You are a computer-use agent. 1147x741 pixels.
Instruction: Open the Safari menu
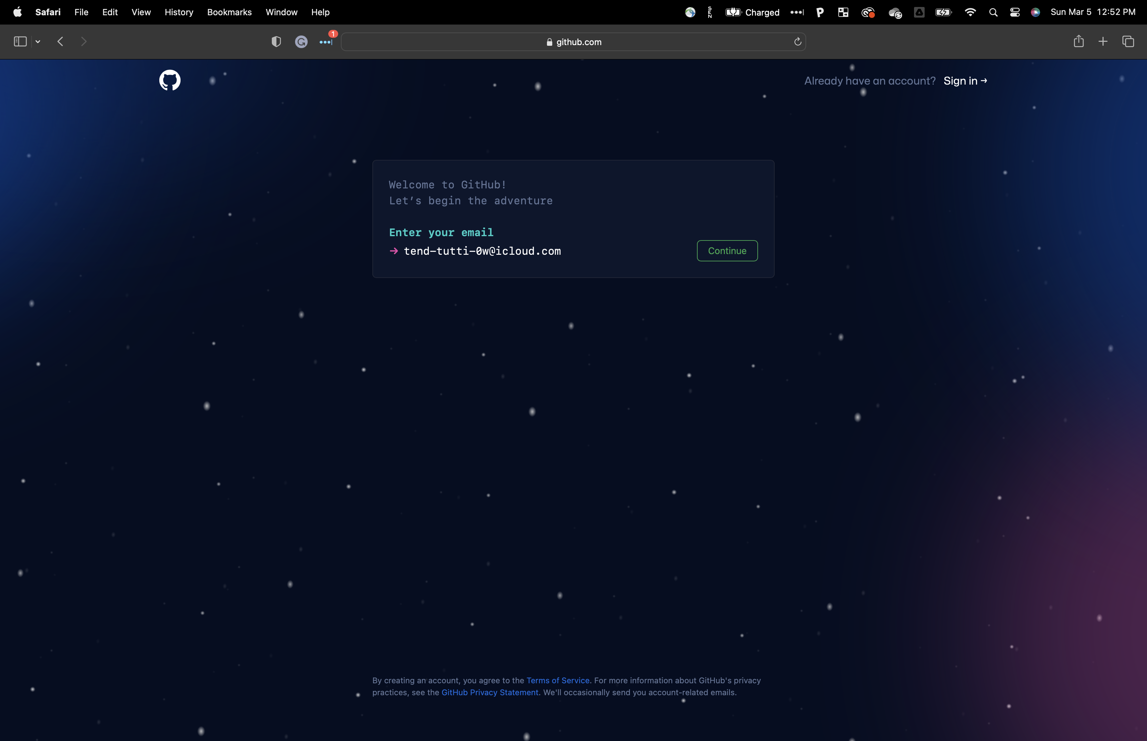point(48,12)
